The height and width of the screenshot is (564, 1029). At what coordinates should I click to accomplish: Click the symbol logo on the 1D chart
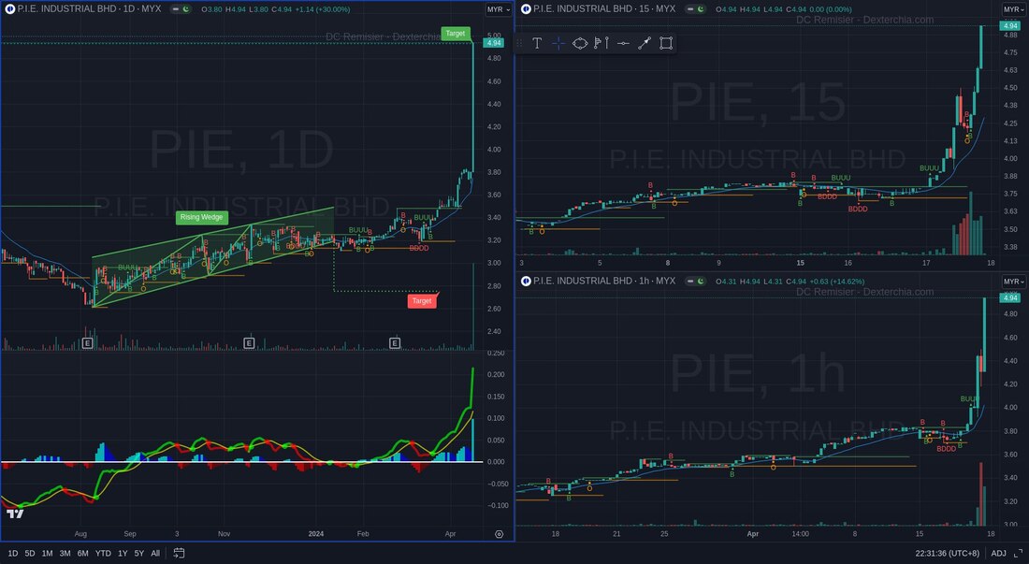10,9
